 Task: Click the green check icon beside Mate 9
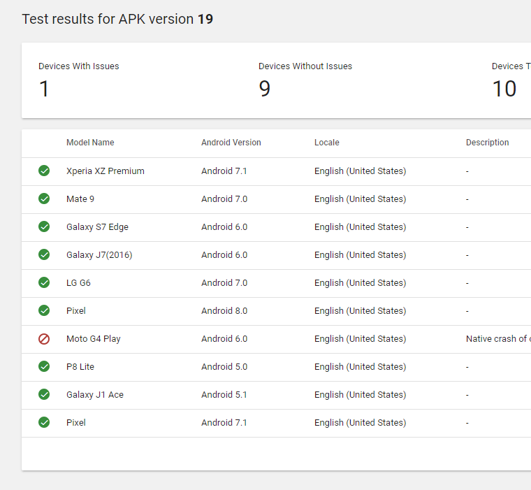point(44,199)
